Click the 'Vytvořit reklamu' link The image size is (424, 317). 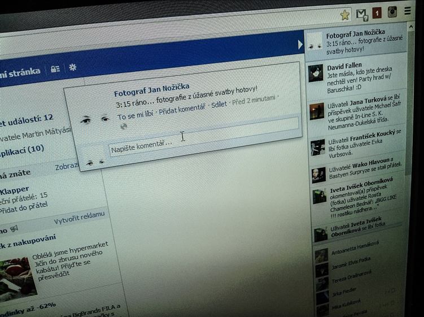79,218
